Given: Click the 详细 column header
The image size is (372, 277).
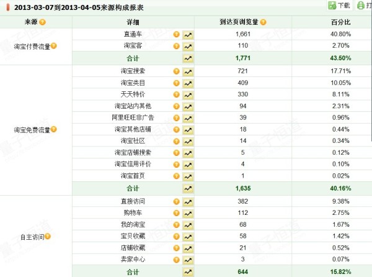Looking at the screenshot, I should point(133,22).
